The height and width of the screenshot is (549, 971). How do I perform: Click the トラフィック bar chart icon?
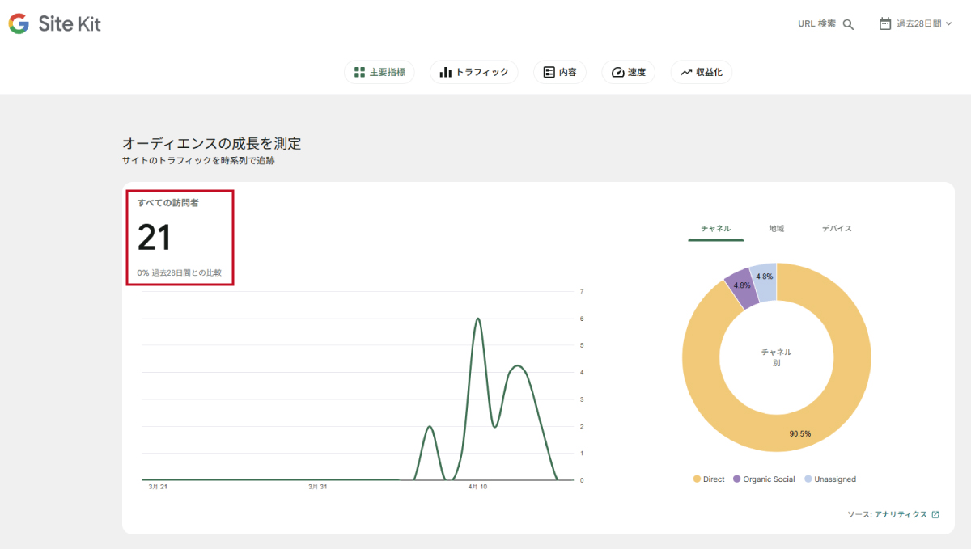tap(445, 72)
